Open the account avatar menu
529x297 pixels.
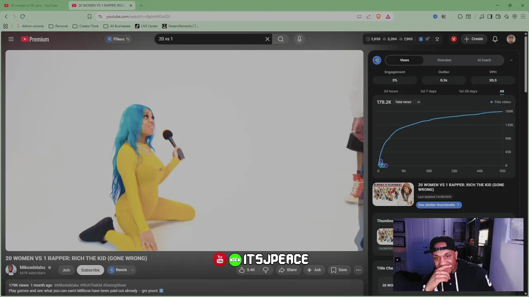[511, 39]
